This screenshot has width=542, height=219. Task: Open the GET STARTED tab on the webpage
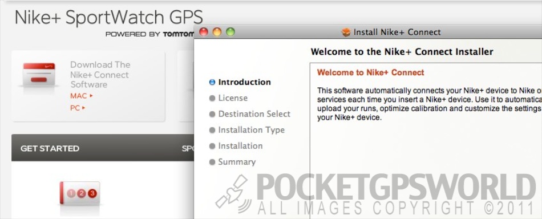pyautogui.click(x=50, y=148)
